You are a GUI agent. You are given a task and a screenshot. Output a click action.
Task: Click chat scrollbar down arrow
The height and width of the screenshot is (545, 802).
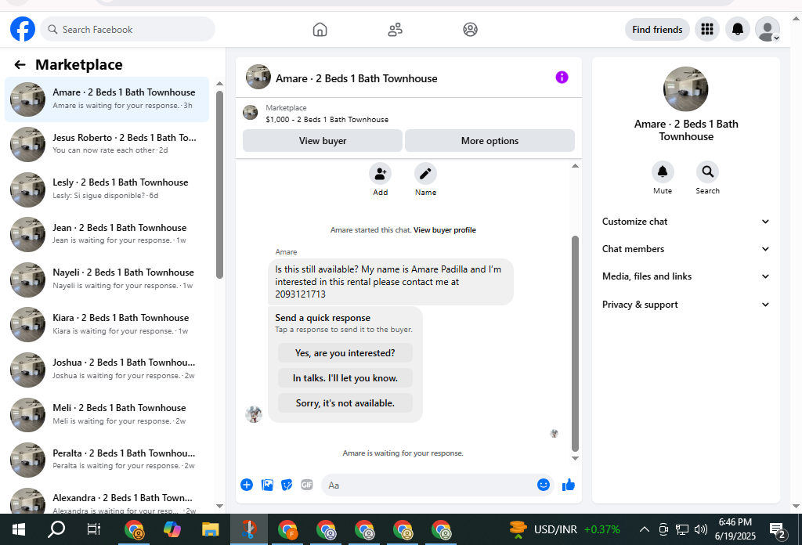(575, 458)
